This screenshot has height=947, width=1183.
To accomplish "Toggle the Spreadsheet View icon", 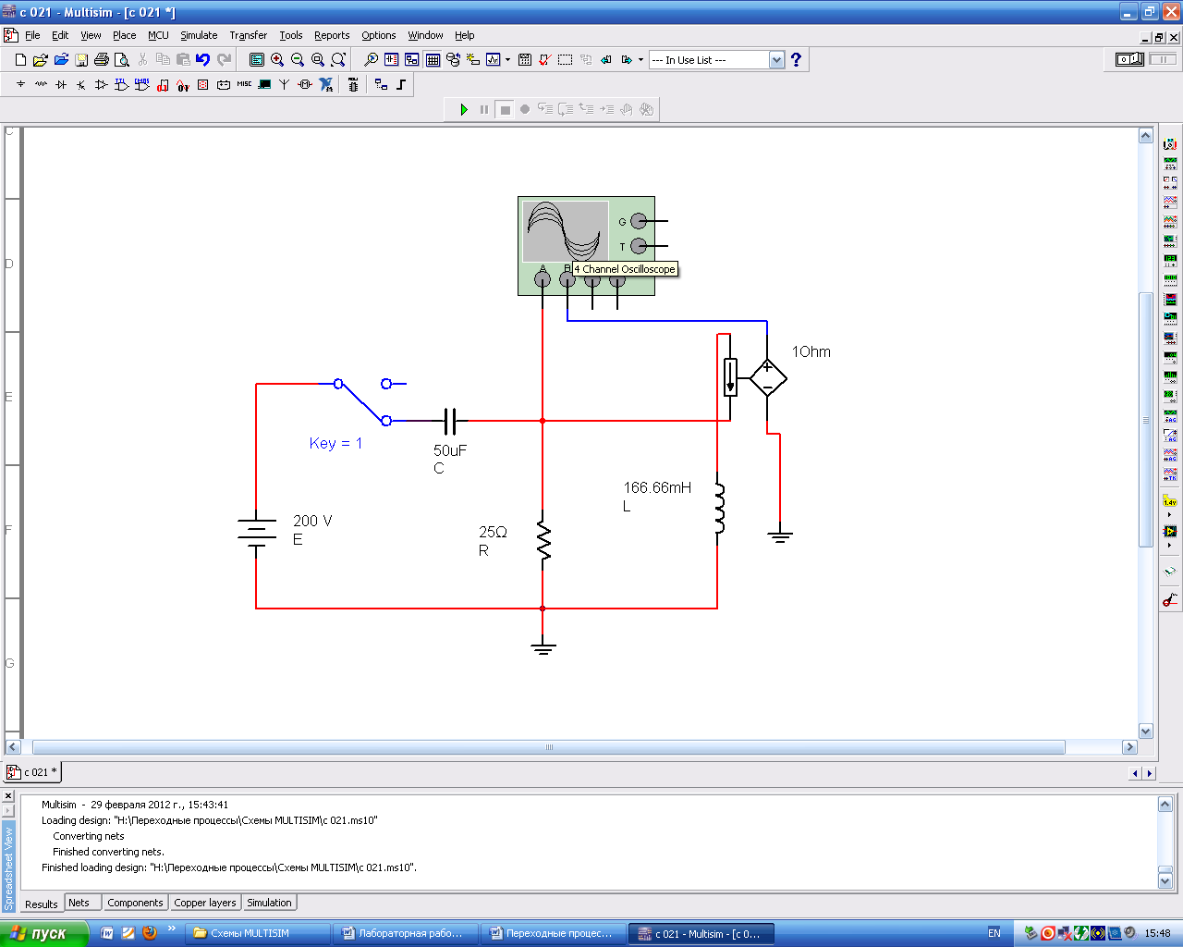I will [x=433, y=59].
